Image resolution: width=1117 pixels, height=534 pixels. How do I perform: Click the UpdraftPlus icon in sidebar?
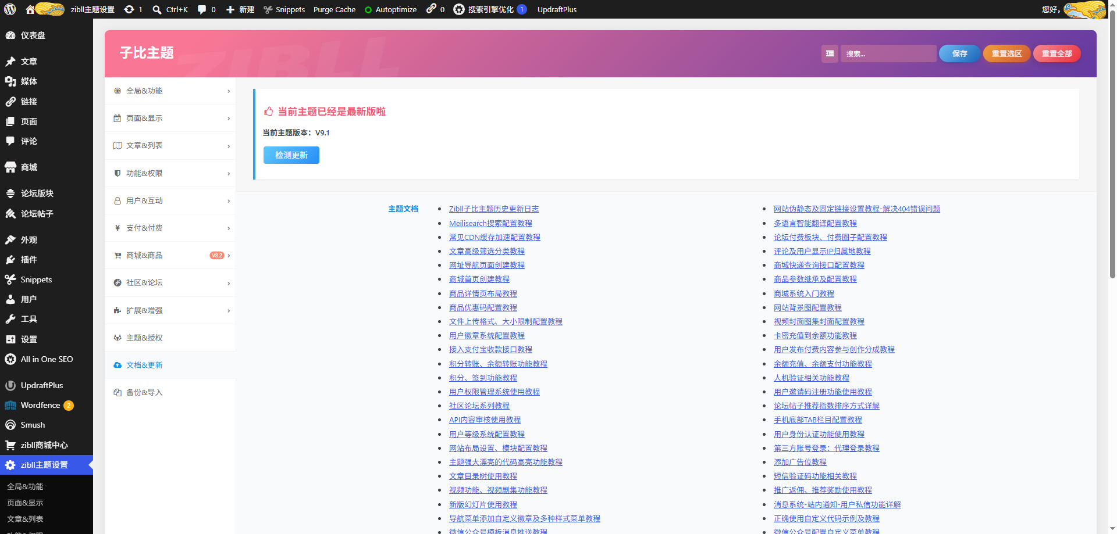click(x=10, y=385)
